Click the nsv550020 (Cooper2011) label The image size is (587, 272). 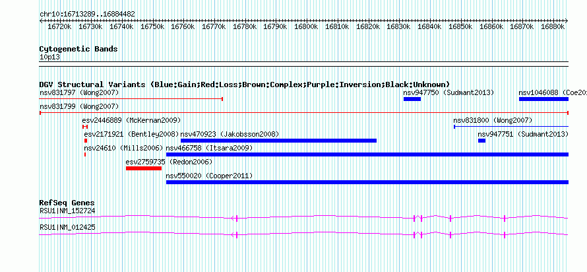tap(209, 176)
